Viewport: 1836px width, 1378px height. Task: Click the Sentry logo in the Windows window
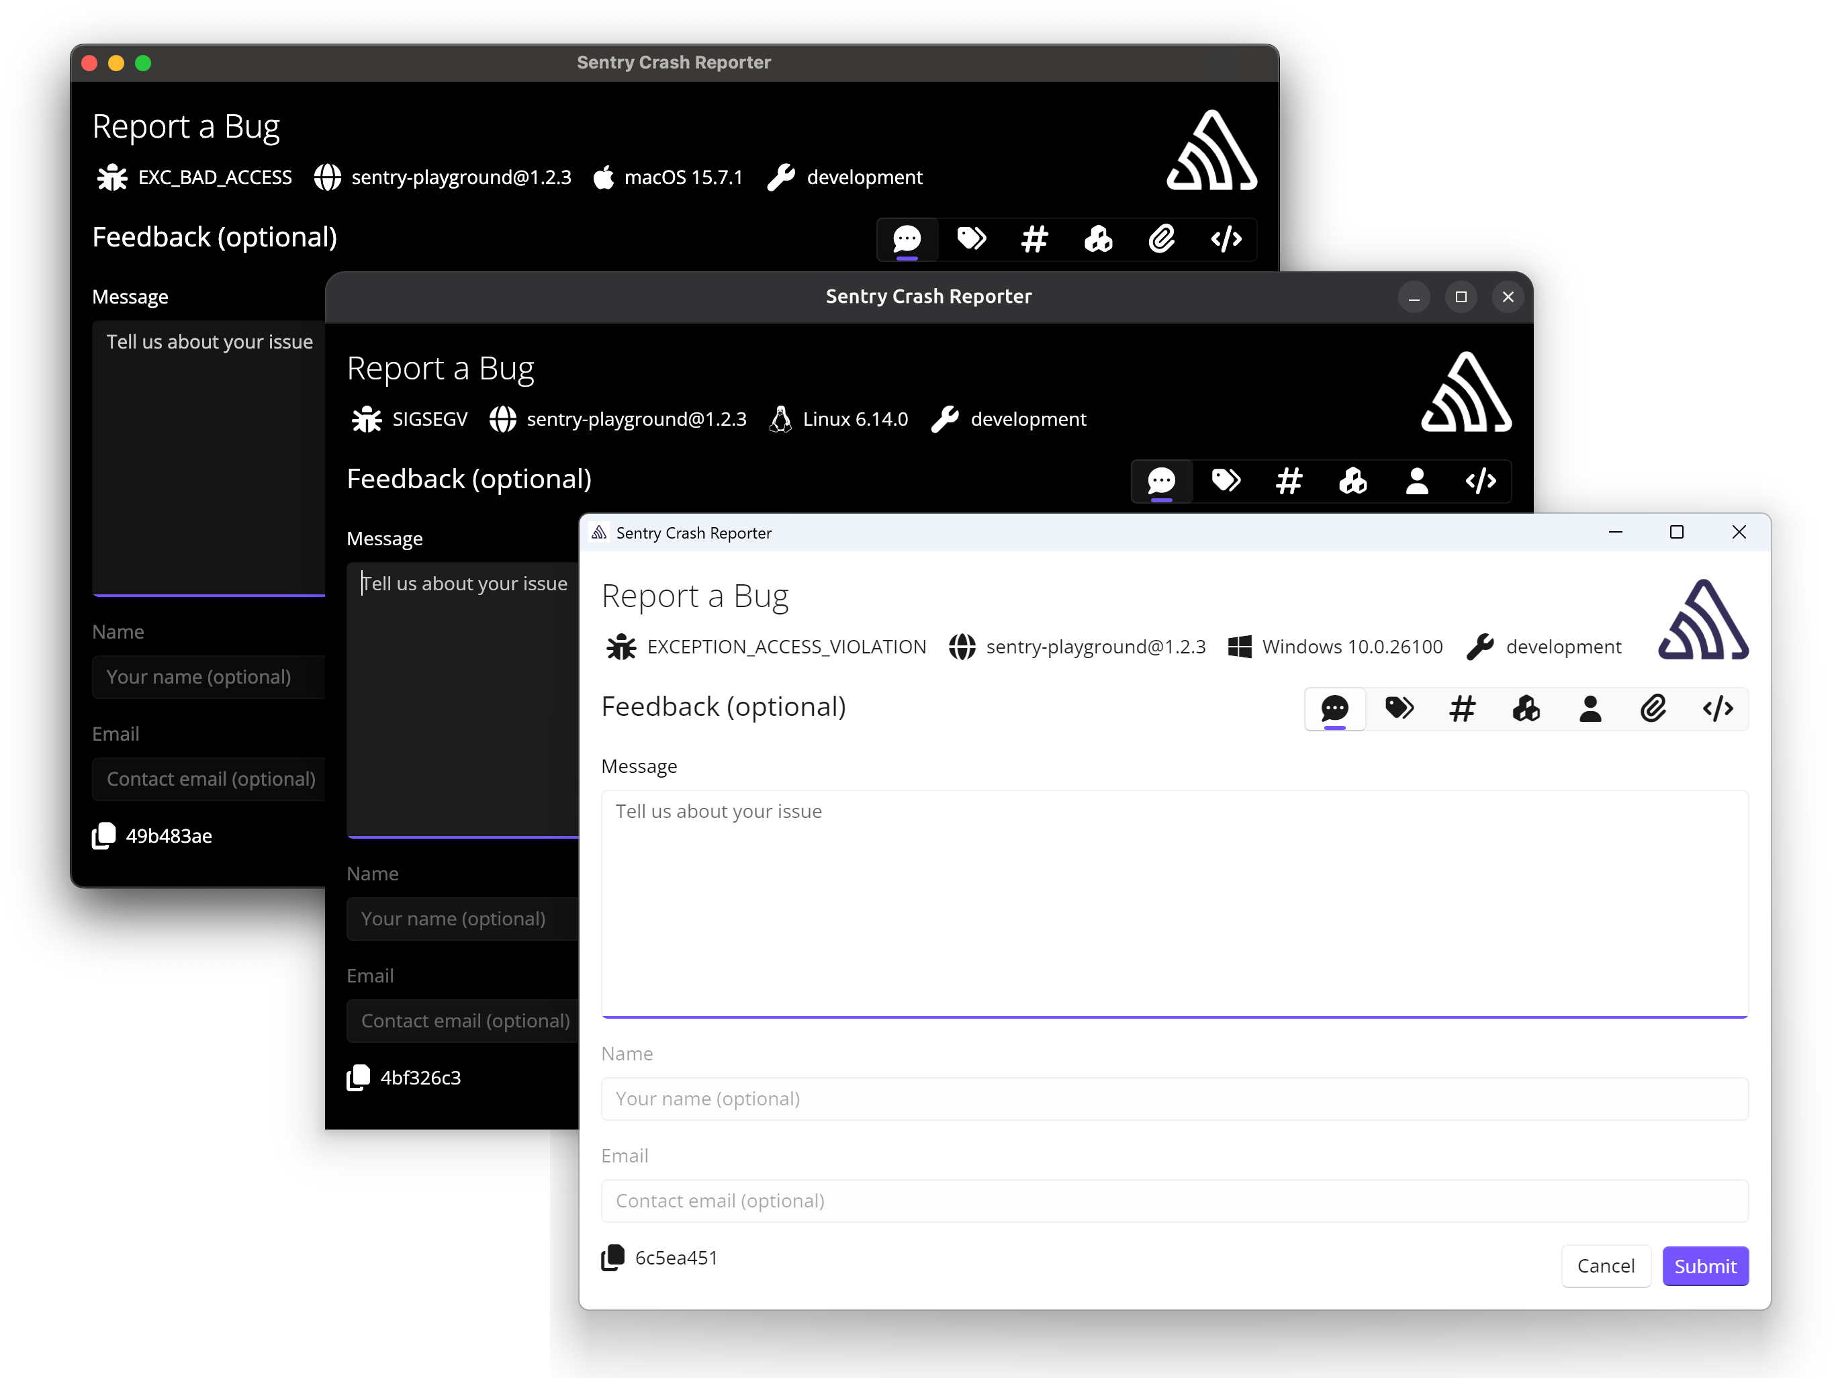click(x=1703, y=620)
